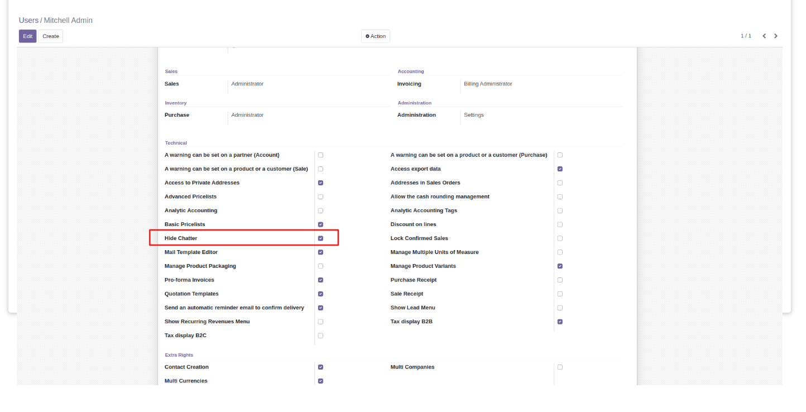Toggle the Sale Receipt checkbox
The image size is (806, 412).
coord(560,294)
